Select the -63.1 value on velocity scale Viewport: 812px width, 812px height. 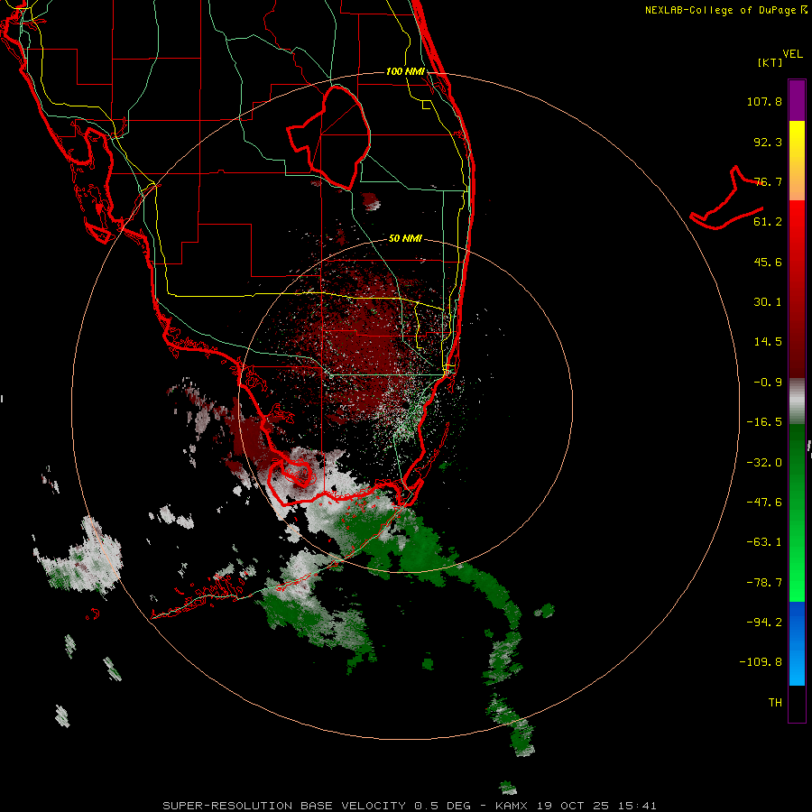(764, 542)
